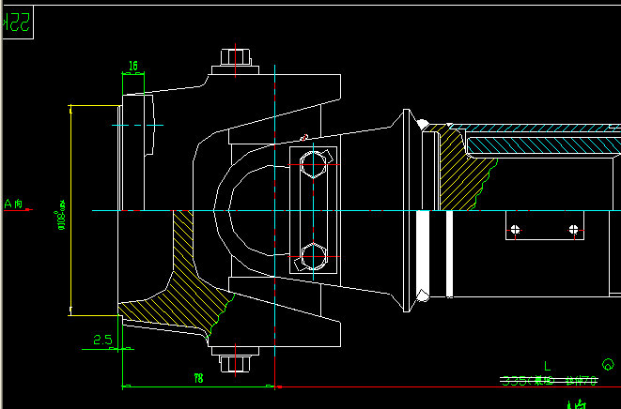Click the 78 dimension label at bottom

coord(198,377)
